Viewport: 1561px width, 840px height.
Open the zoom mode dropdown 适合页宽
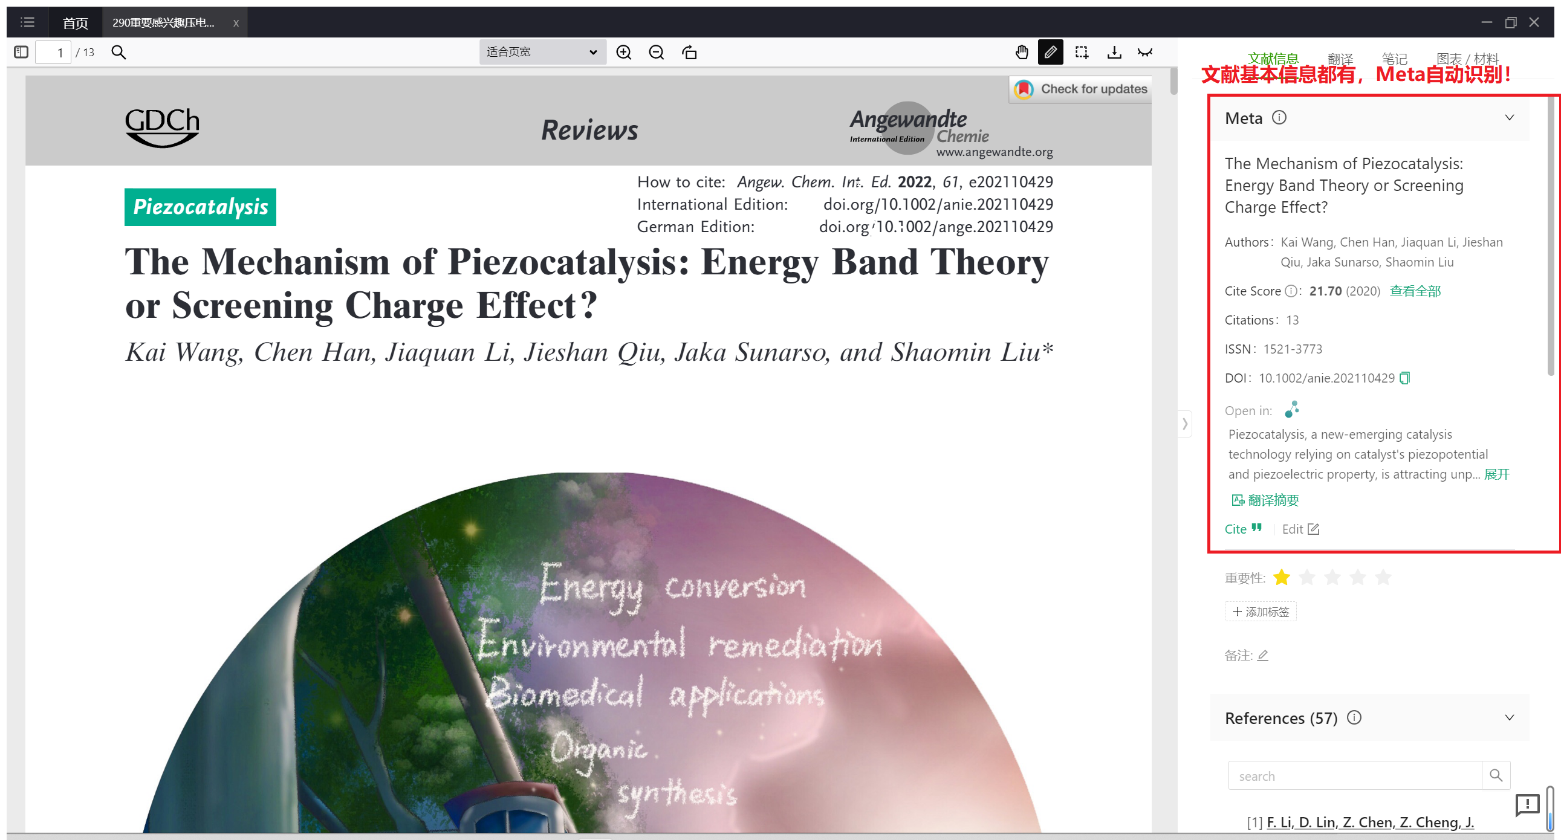542,52
